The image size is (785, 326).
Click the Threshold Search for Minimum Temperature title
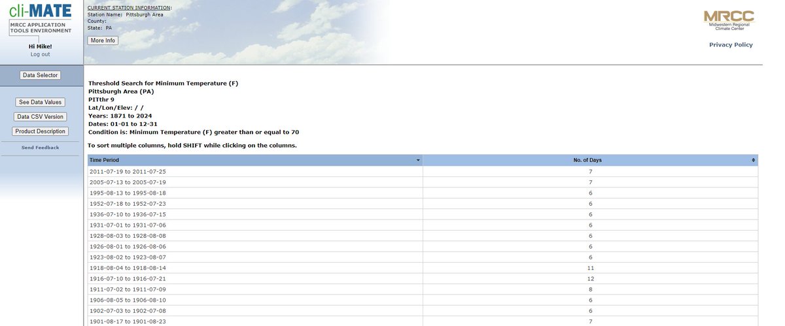163,84
